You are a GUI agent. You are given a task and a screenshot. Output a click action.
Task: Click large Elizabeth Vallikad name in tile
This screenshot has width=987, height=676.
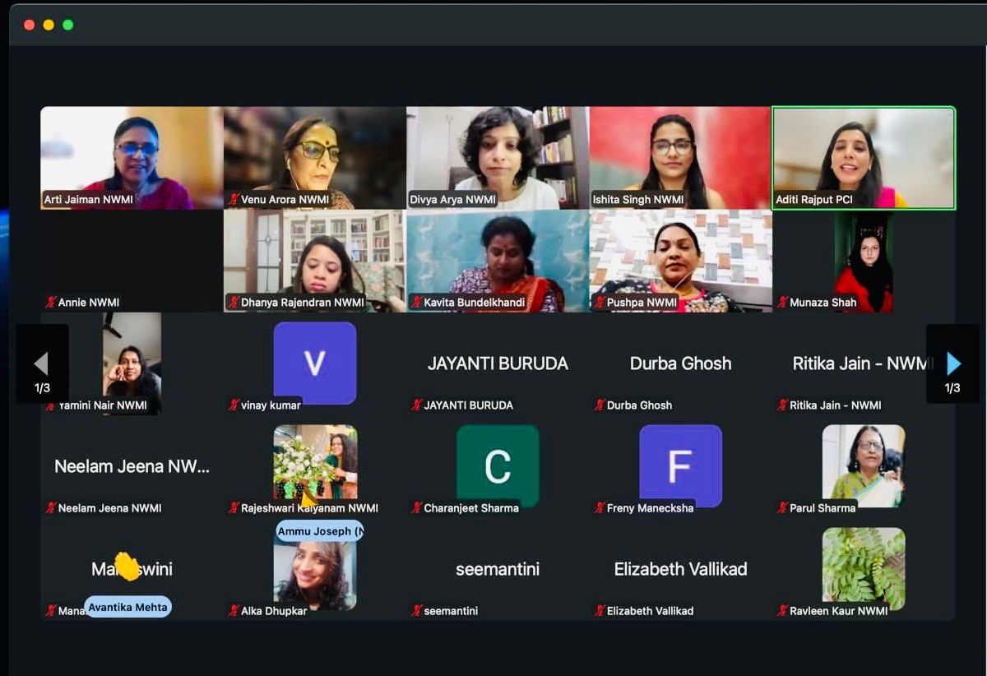click(x=680, y=569)
